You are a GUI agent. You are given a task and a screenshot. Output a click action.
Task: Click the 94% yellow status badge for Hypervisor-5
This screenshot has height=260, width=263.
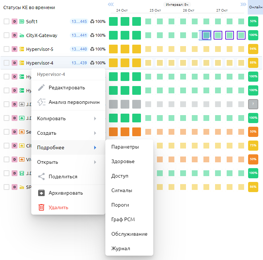(x=253, y=49)
